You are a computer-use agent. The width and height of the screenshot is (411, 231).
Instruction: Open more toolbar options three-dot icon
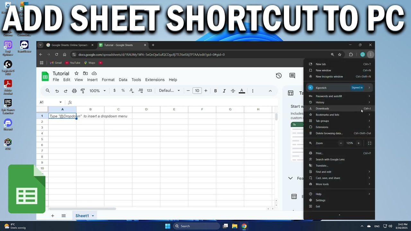253,91
